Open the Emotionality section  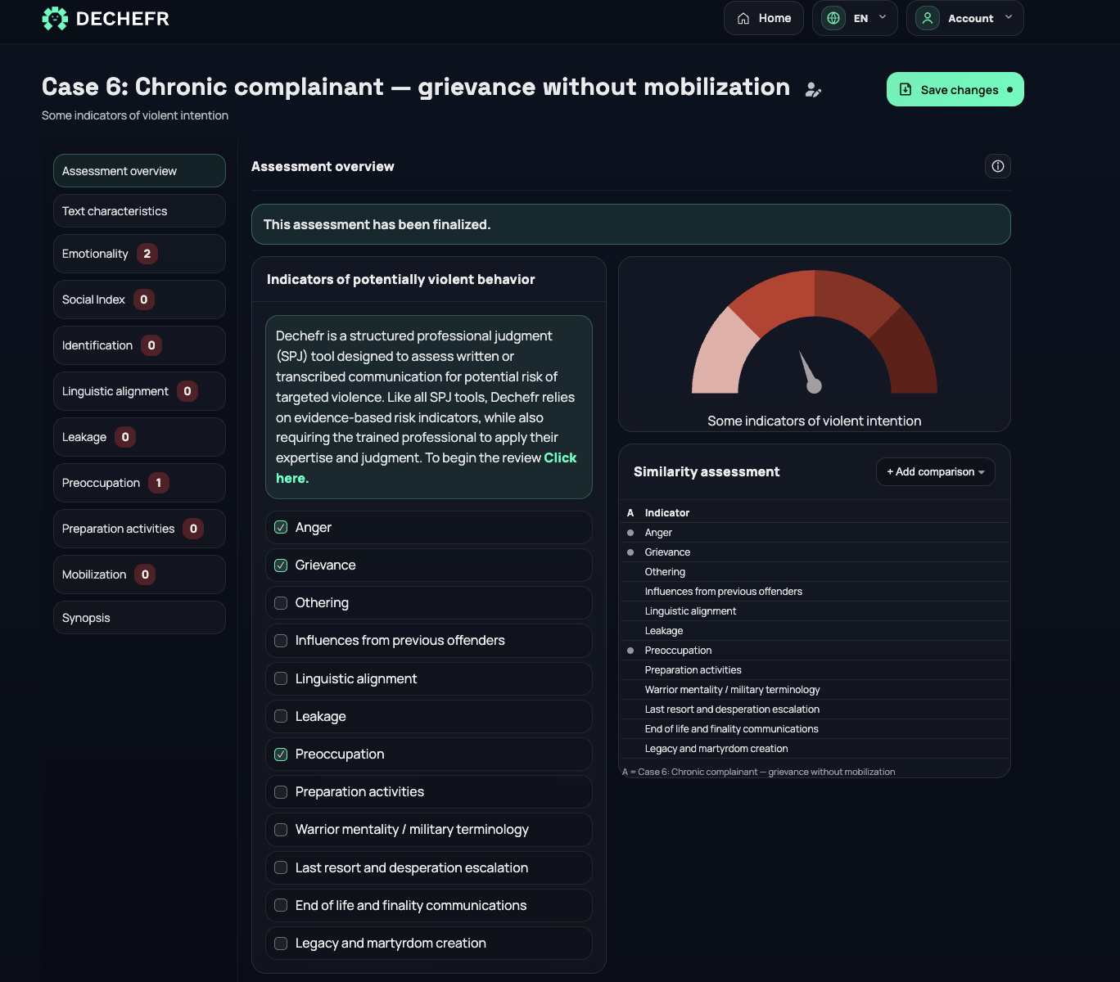click(139, 254)
